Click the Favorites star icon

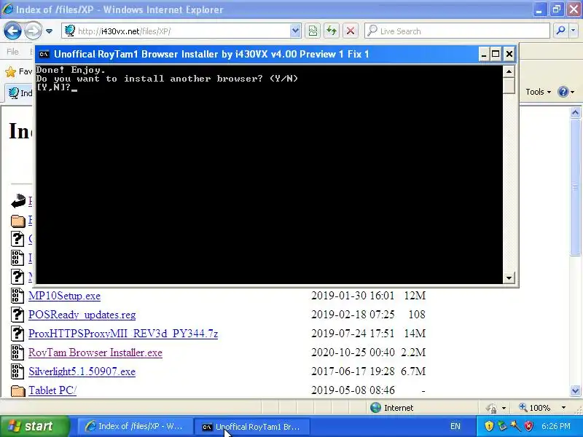tap(11, 71)
